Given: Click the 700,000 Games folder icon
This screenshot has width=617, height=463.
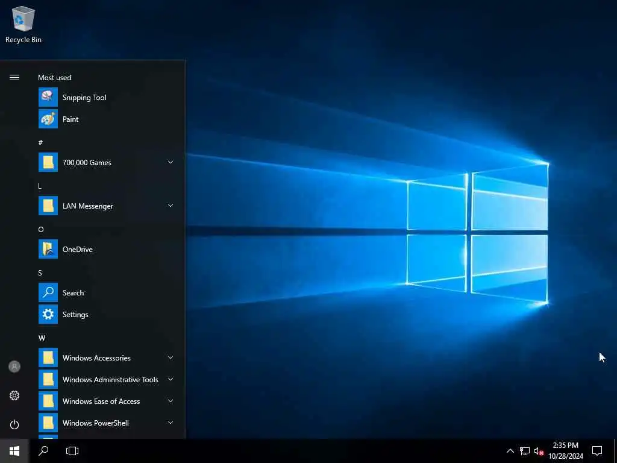Looking at the screenshot, I should pyautogui.click(x=48, y=162).
